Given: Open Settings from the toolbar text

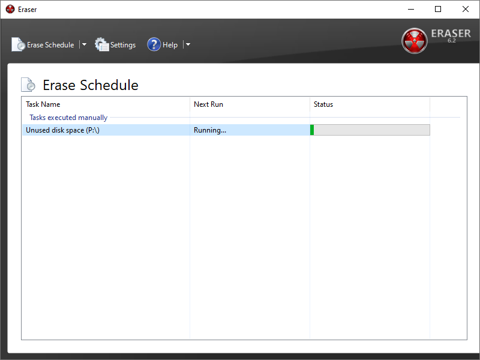Looking at the screenshot, I should [123, 45].
